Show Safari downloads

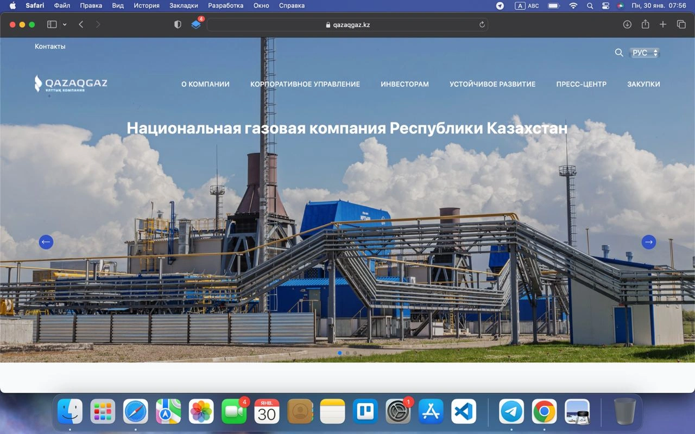(627, 24)
